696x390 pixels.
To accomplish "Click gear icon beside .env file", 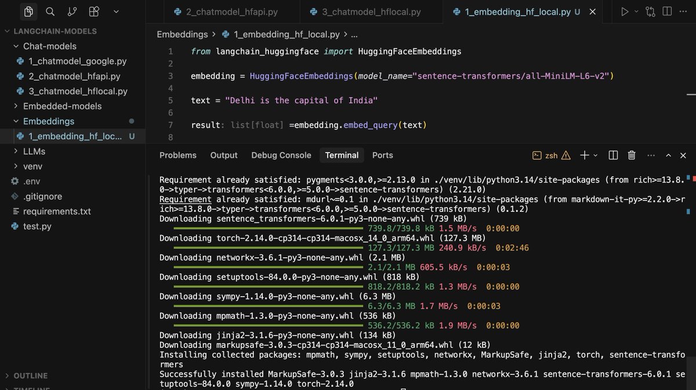I will (16, 181).
